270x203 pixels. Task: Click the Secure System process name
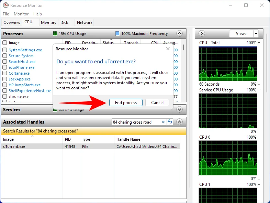[x=21, y=56]
